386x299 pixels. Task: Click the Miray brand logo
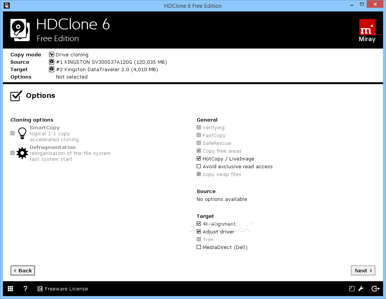[367, 30]
